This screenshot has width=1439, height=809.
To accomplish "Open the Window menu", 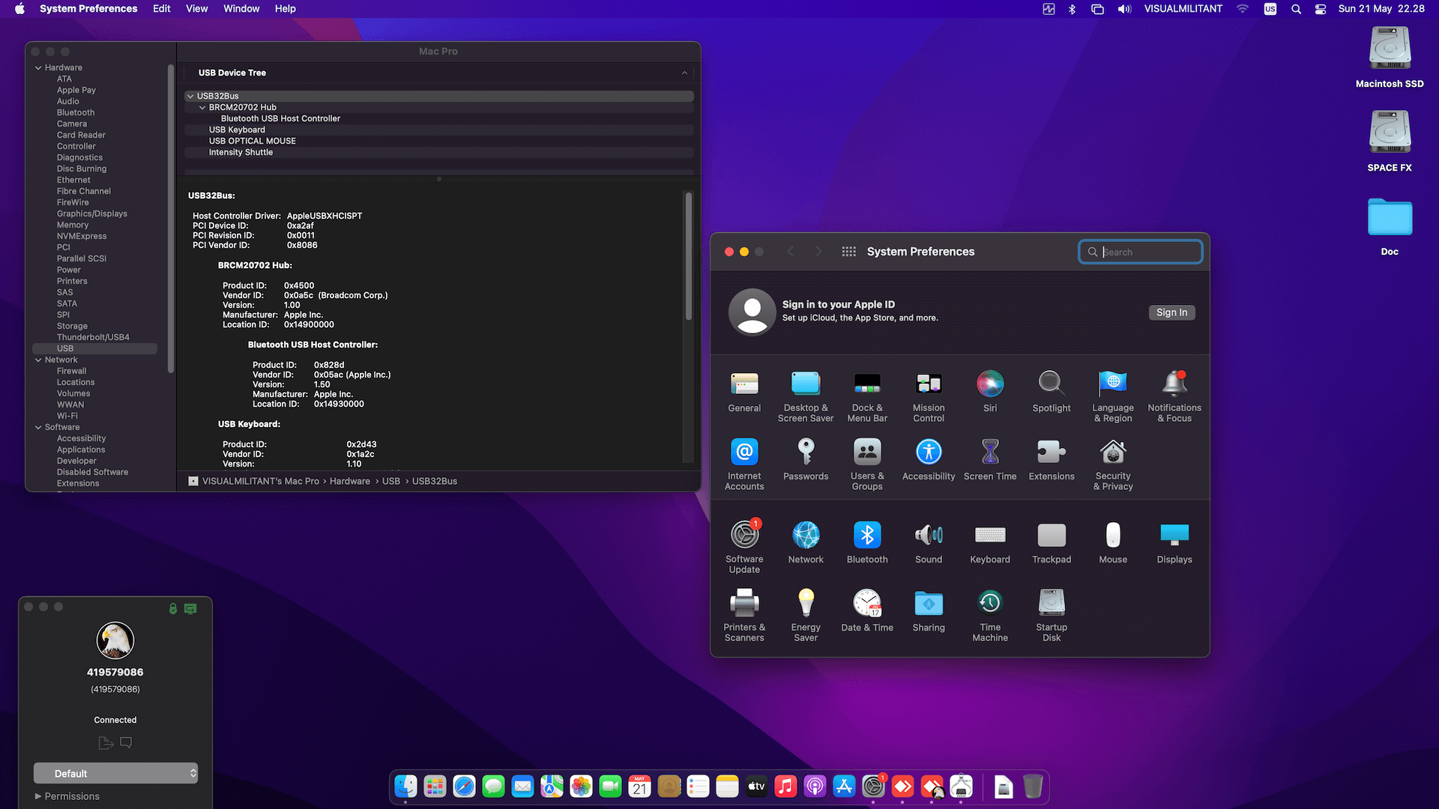I will point(241,8).
